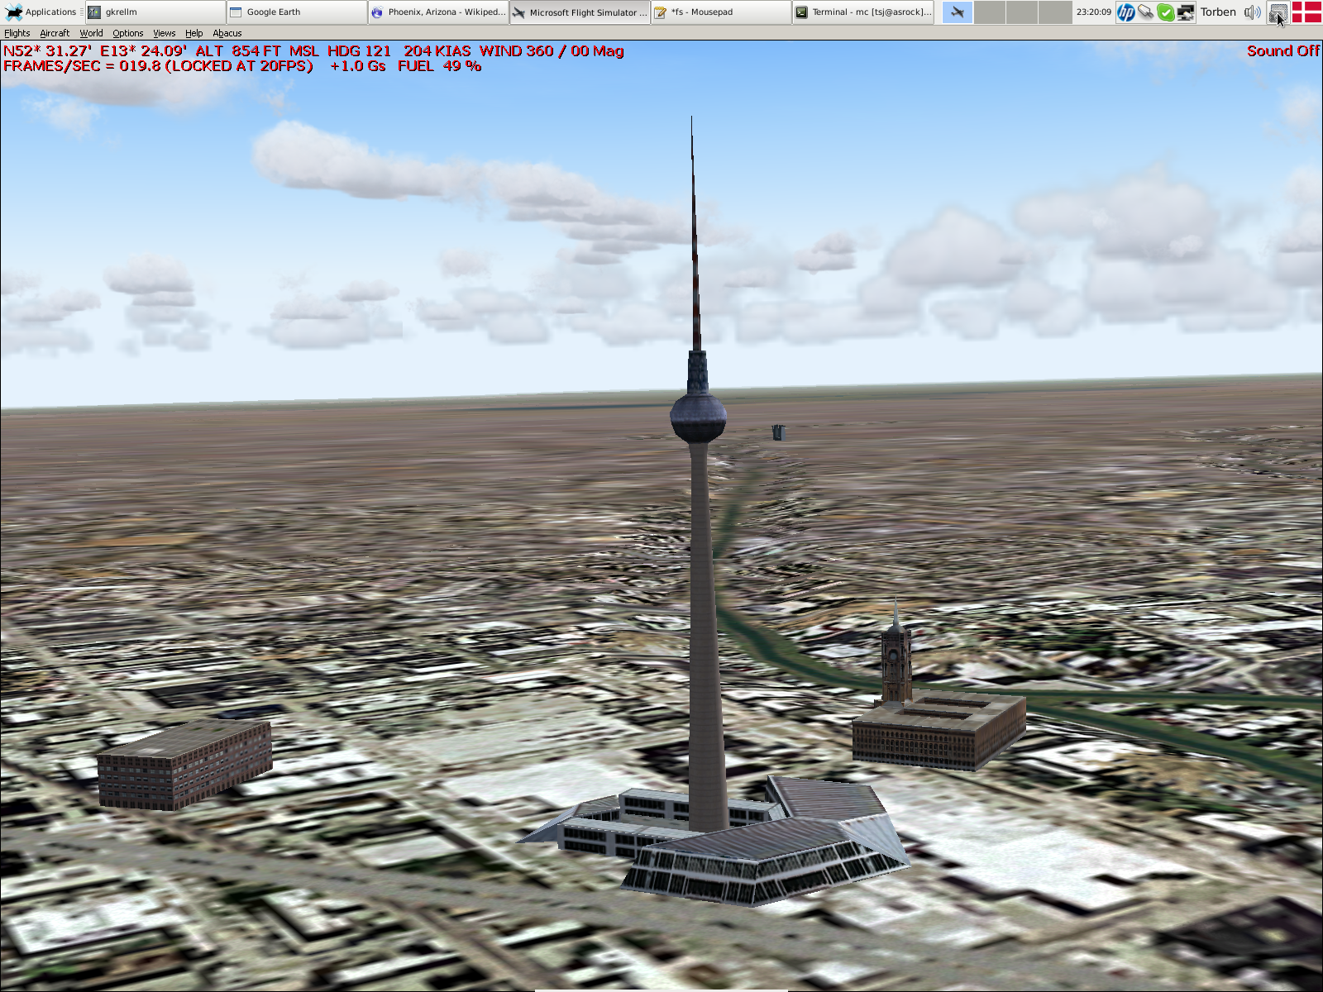This screenshot has height=992, width=1323.
Task: Click the show desktop panel icon
Action: pos(1278,12)
